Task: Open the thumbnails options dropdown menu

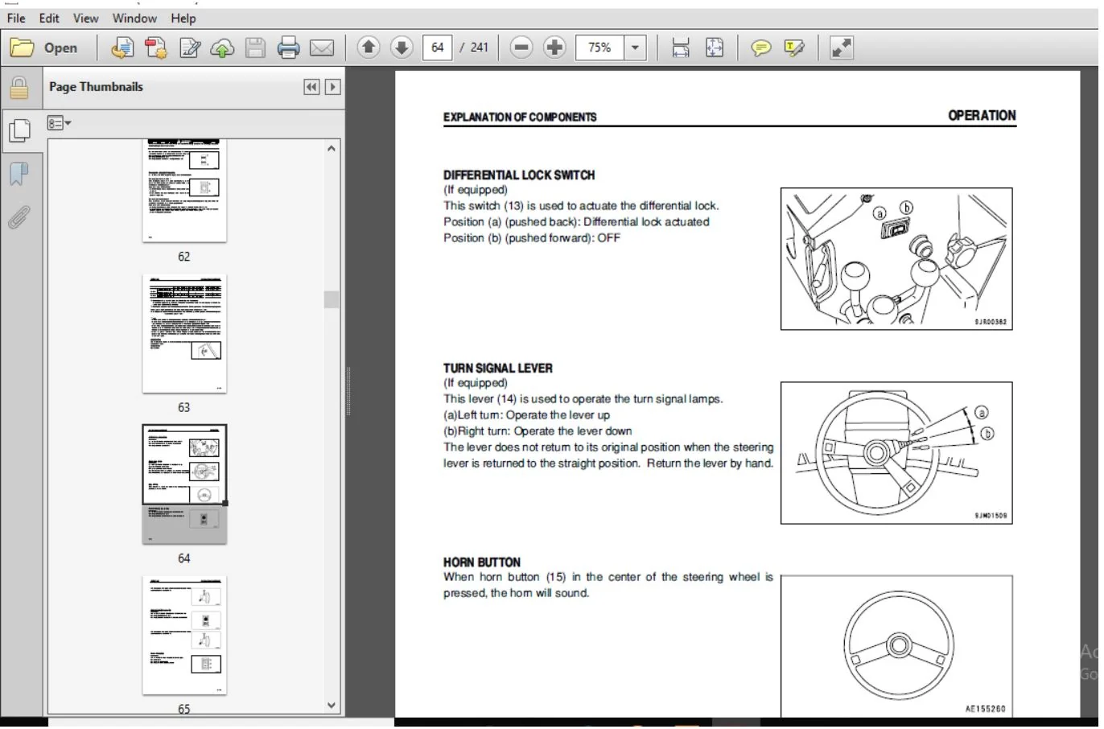Action: [x=59, y=123]
